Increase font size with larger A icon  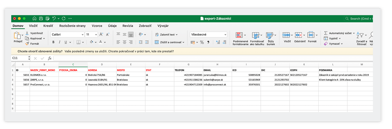coord(101,34)
